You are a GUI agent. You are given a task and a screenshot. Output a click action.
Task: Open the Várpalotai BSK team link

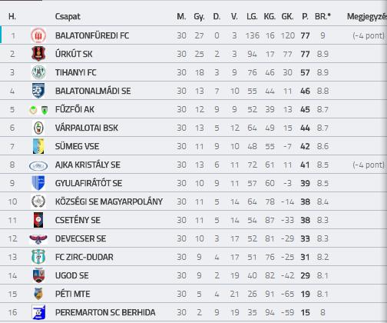(x=87, y=128)
